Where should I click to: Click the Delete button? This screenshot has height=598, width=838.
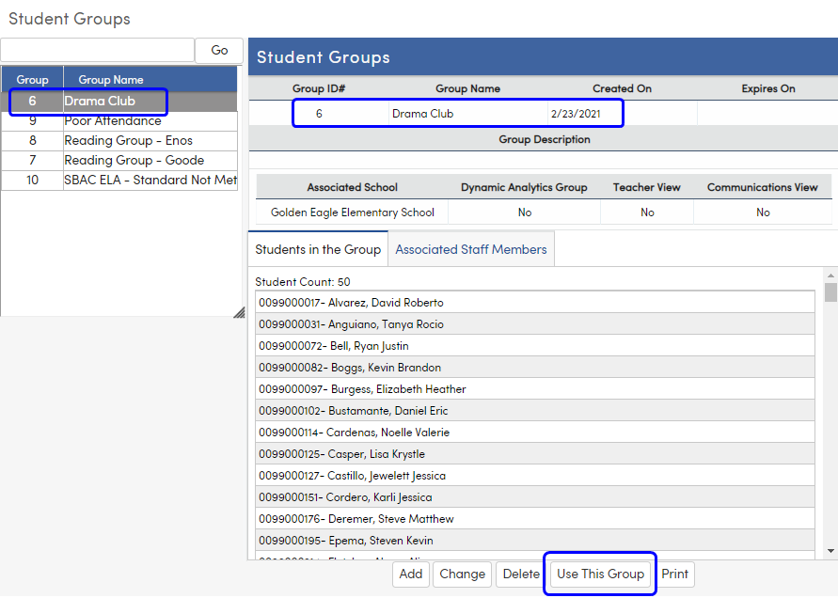[520, 574]
